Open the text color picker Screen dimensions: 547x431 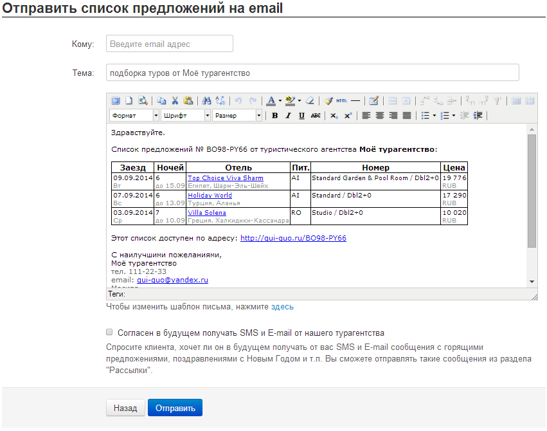271,100
